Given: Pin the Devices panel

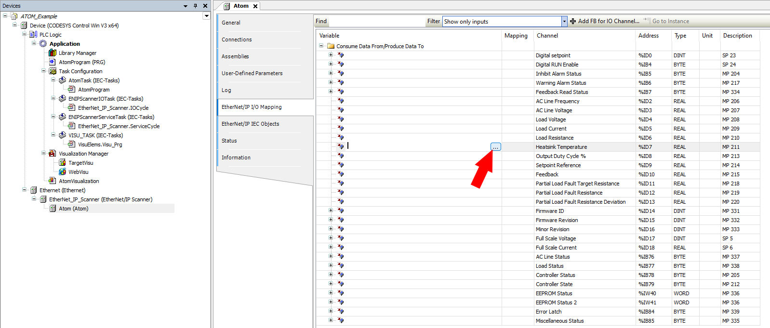Looking at the screenshot, I should click(x=195, y=6).
